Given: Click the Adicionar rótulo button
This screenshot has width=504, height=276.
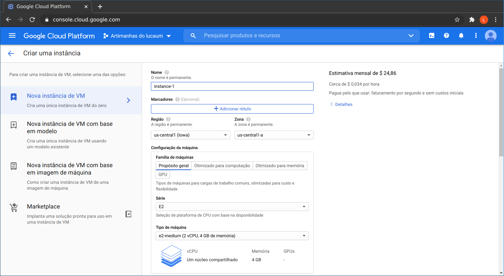Looking at the screenshot, I should (x=232, y=109).
